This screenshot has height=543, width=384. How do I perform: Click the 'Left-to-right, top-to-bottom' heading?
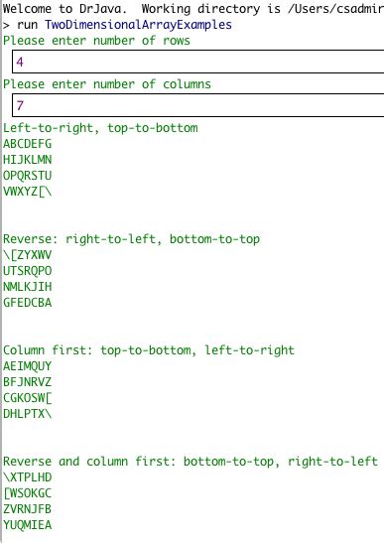(100, 128)
